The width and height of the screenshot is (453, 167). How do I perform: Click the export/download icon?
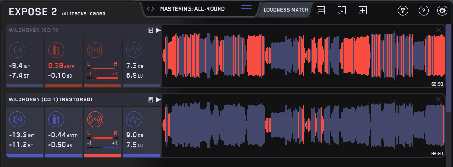click(342, 10)
